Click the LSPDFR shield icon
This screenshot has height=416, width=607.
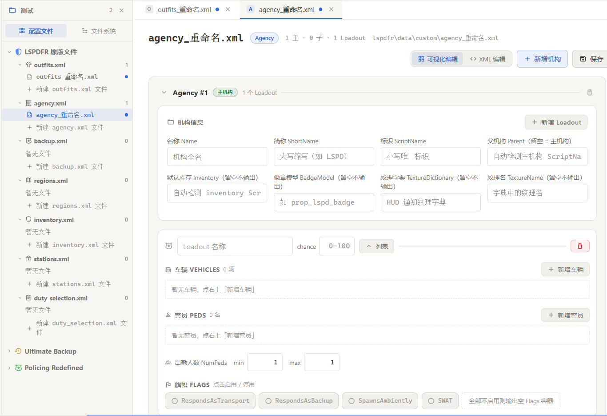[18, 52]
